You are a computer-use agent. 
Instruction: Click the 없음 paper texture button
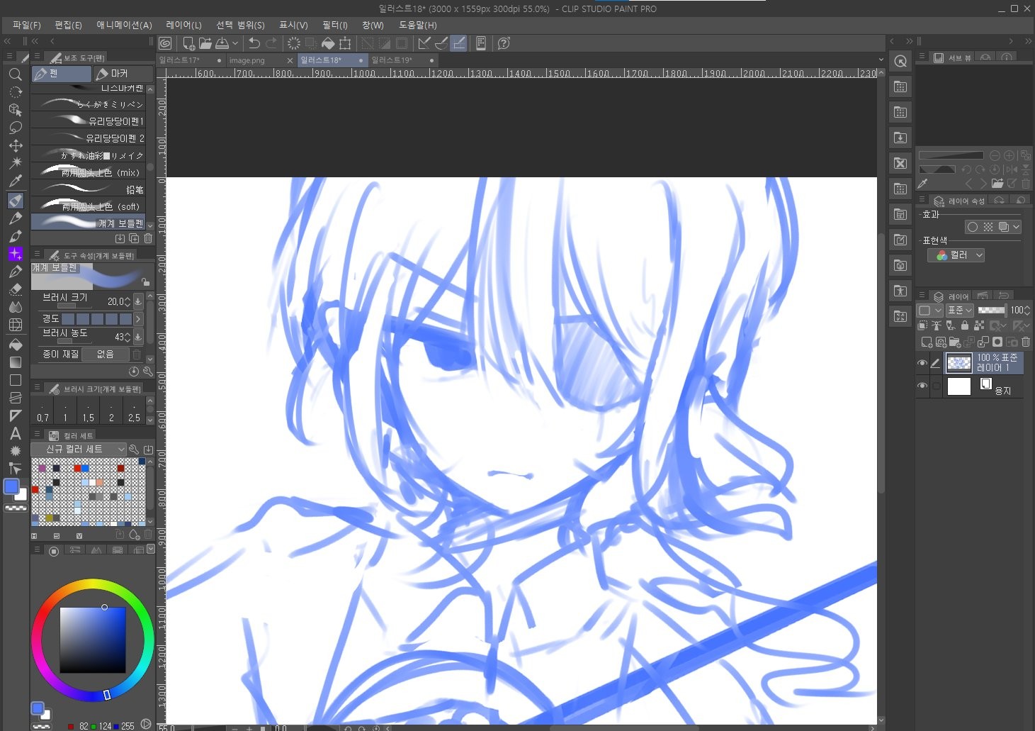(x=105, y=354)
